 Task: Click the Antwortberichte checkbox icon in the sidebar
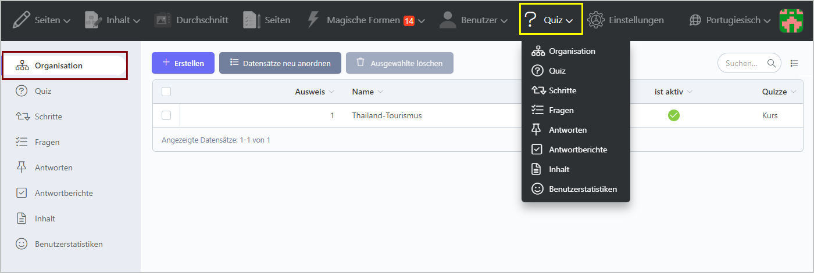click(x=22, y=193)
